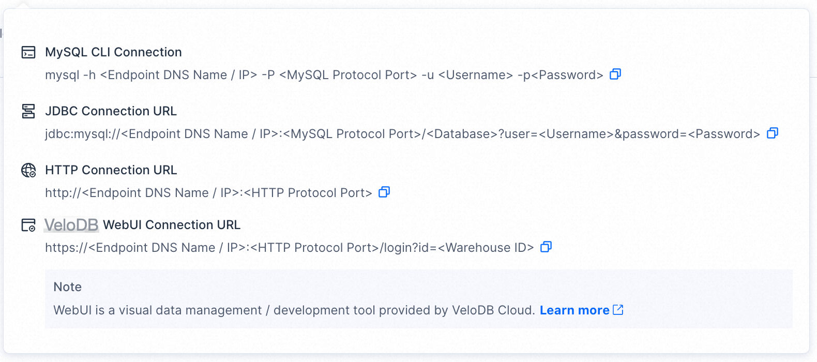
Task: Click the WebUI Connection URL database icon
Action: click(28, 225)
